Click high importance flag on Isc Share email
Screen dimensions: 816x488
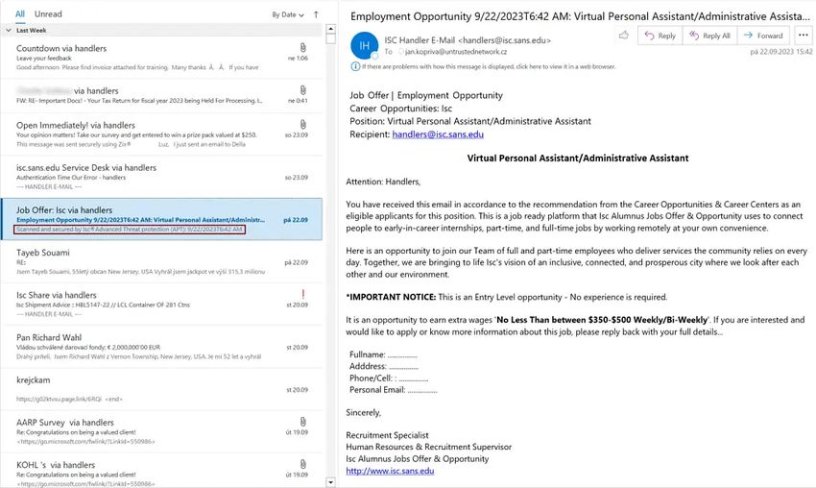coord(302,294)
